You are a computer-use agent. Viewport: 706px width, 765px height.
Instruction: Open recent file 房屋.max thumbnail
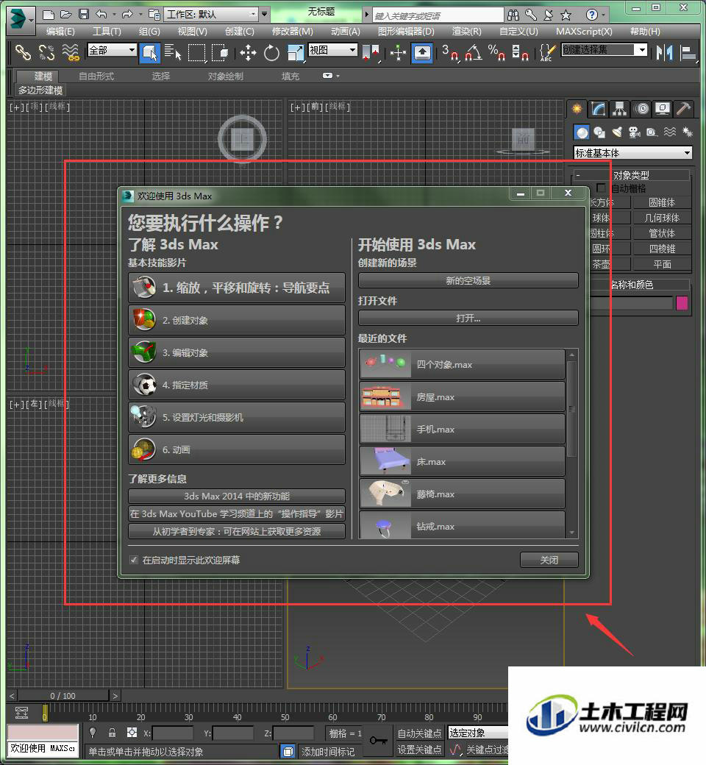click(385, 397)
